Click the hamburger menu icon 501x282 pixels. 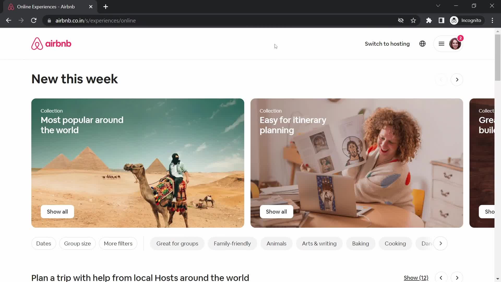point(441,44)
